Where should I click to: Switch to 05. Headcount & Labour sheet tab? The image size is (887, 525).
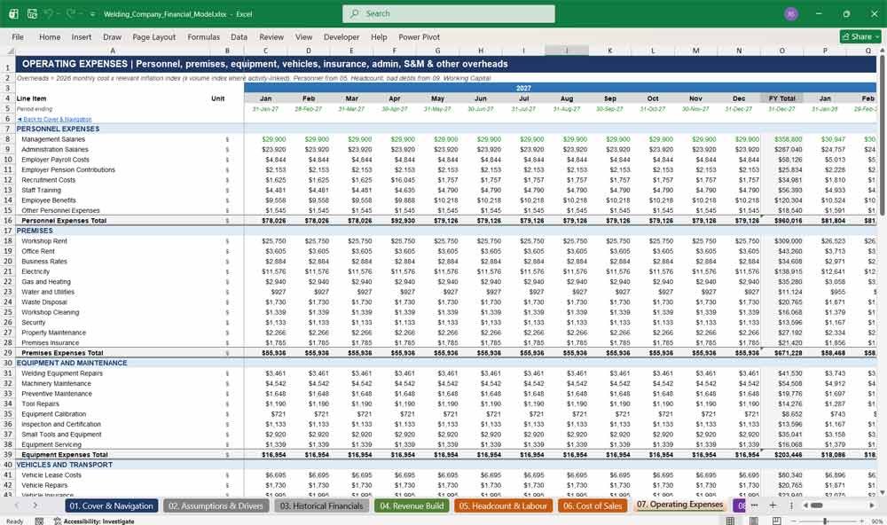503,505
